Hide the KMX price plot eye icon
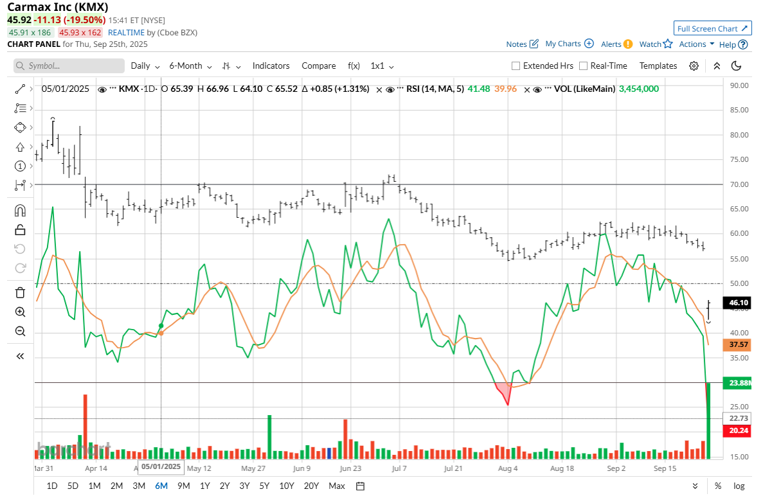 point(102,89)
